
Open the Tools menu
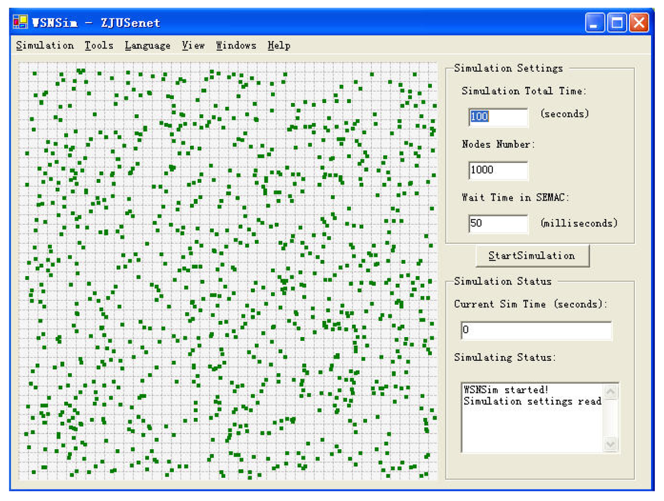pos(99,45)
